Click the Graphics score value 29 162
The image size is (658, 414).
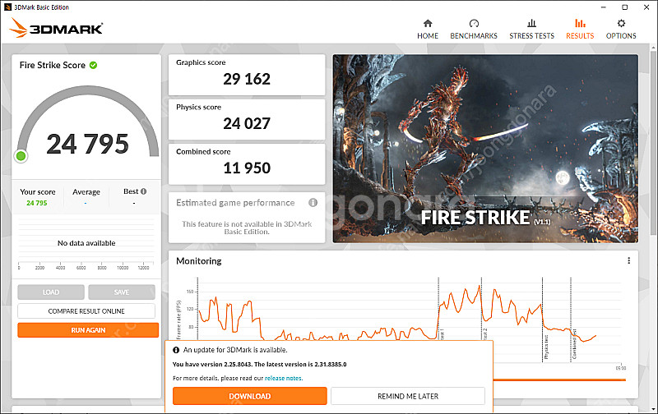pyautogui.click(x=247, y=79)
